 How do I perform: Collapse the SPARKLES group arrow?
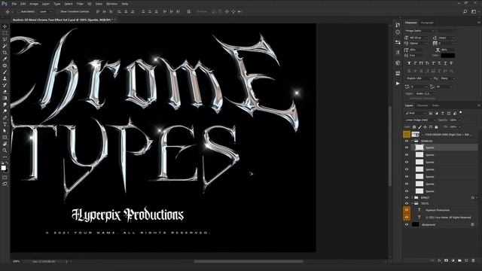tap(413, 141)
